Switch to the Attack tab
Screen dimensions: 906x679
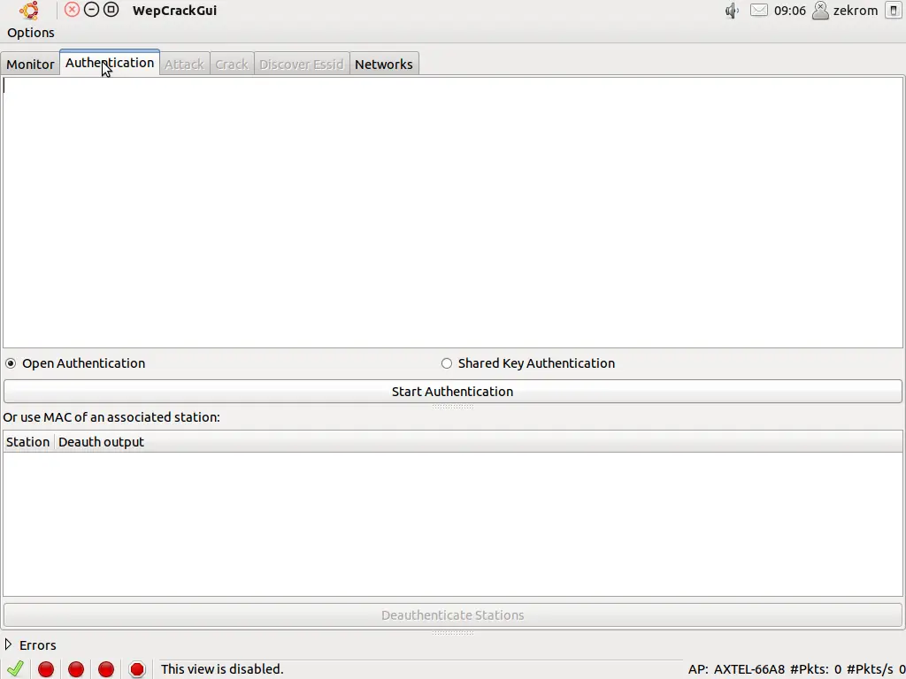184,64
